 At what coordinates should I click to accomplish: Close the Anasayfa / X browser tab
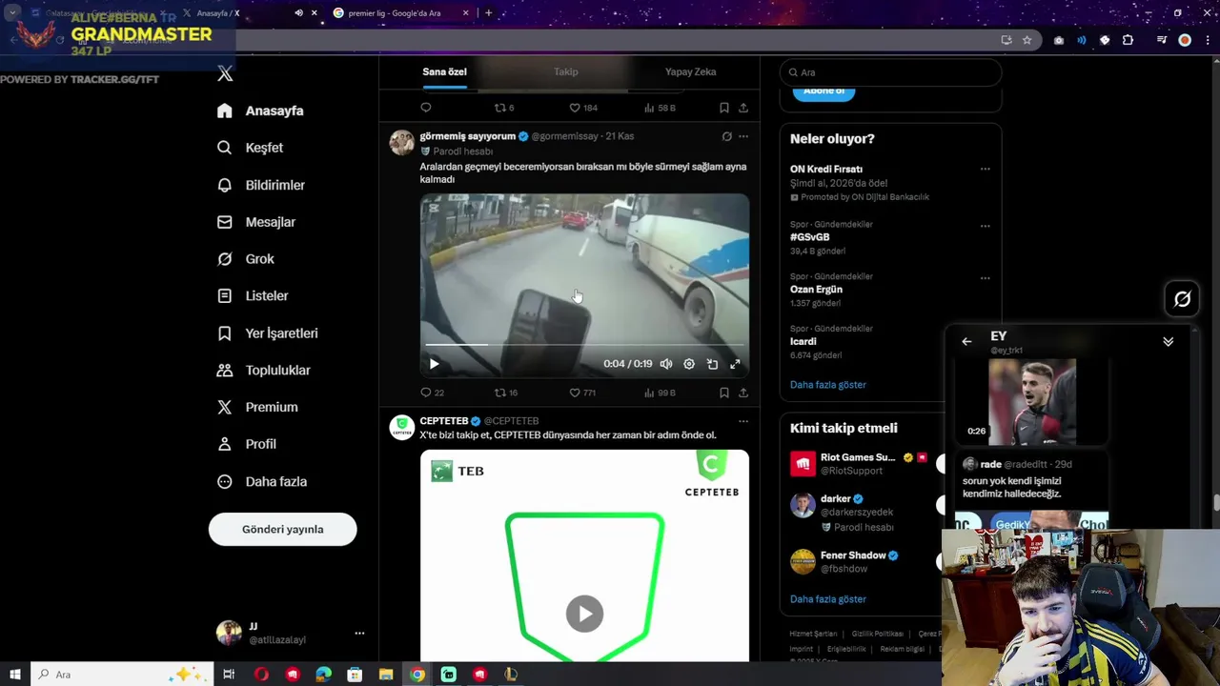[314, 13]
